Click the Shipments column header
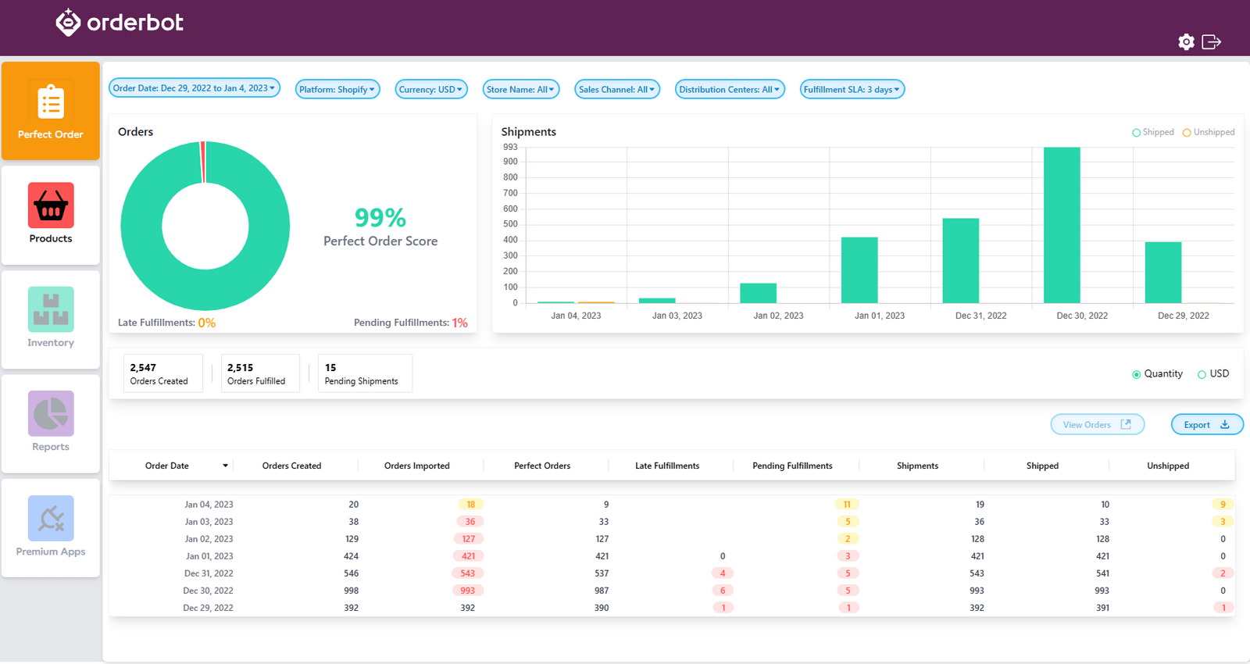Screen dimensions: 1250x664 click(917, 466)
